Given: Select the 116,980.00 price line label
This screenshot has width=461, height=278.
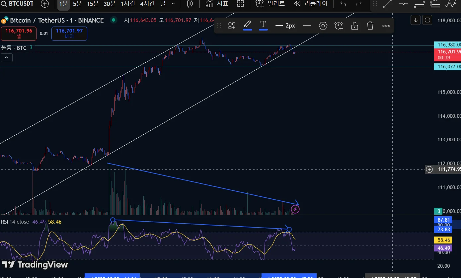Looking at the screenshot, I should tap(448, 44).
